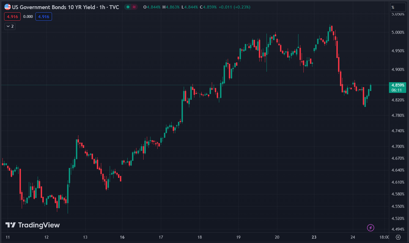Click the close value C4.859% in legend
Image resolution: width=409 pixels, height=243 pixels.
(x=208, y=7)
